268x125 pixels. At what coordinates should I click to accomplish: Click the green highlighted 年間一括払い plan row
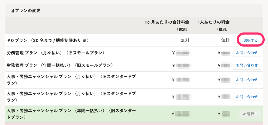click(134, 114)
